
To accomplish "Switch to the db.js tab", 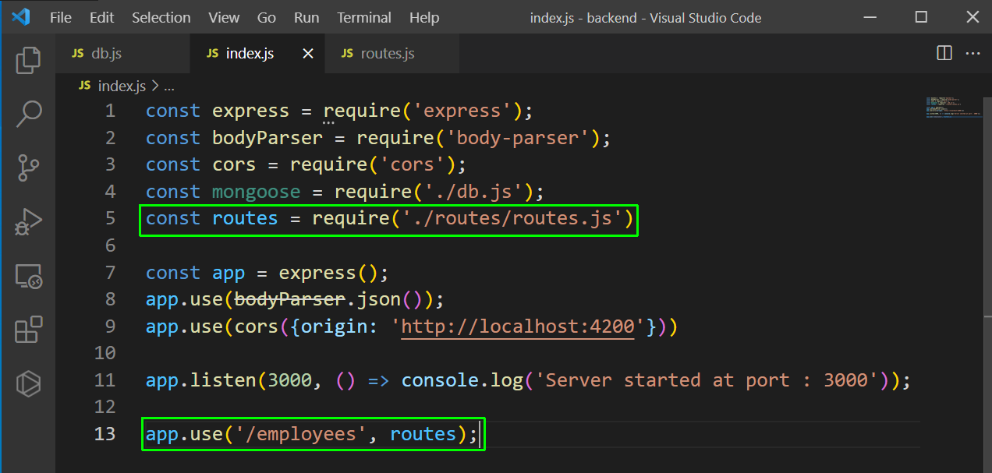I will (123, 54).
